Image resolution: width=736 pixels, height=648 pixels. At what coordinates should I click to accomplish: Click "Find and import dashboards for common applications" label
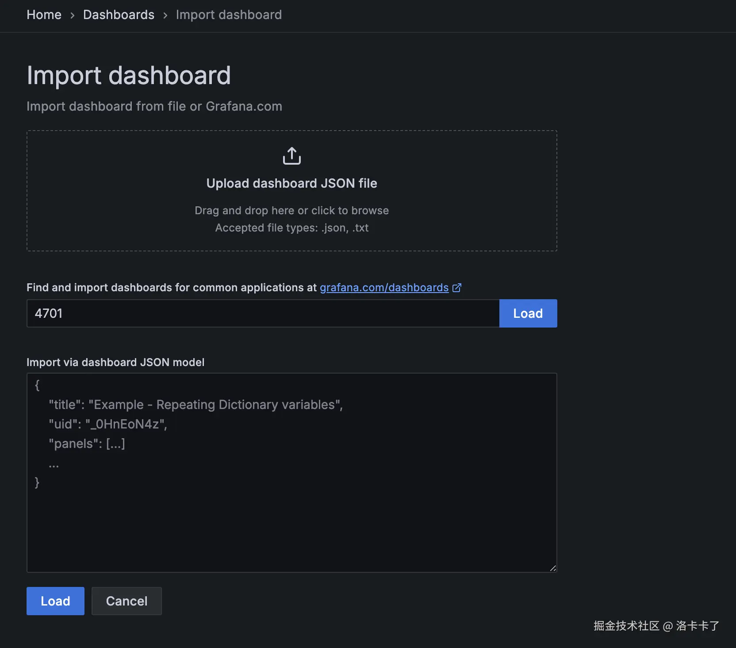click(x=172, y=288)
